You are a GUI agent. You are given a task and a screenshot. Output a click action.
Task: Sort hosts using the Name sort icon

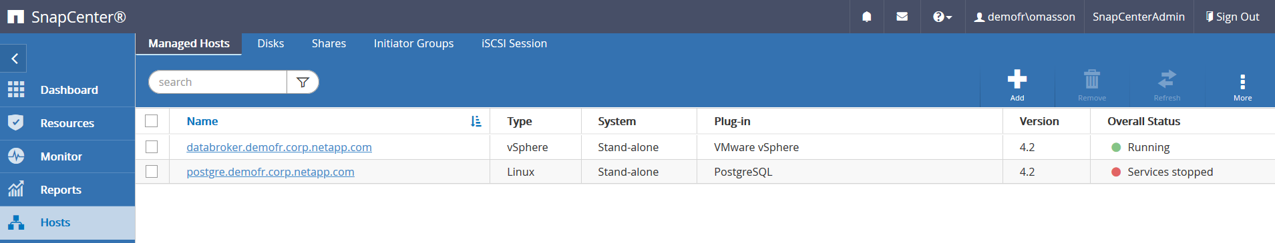[476, 121]
